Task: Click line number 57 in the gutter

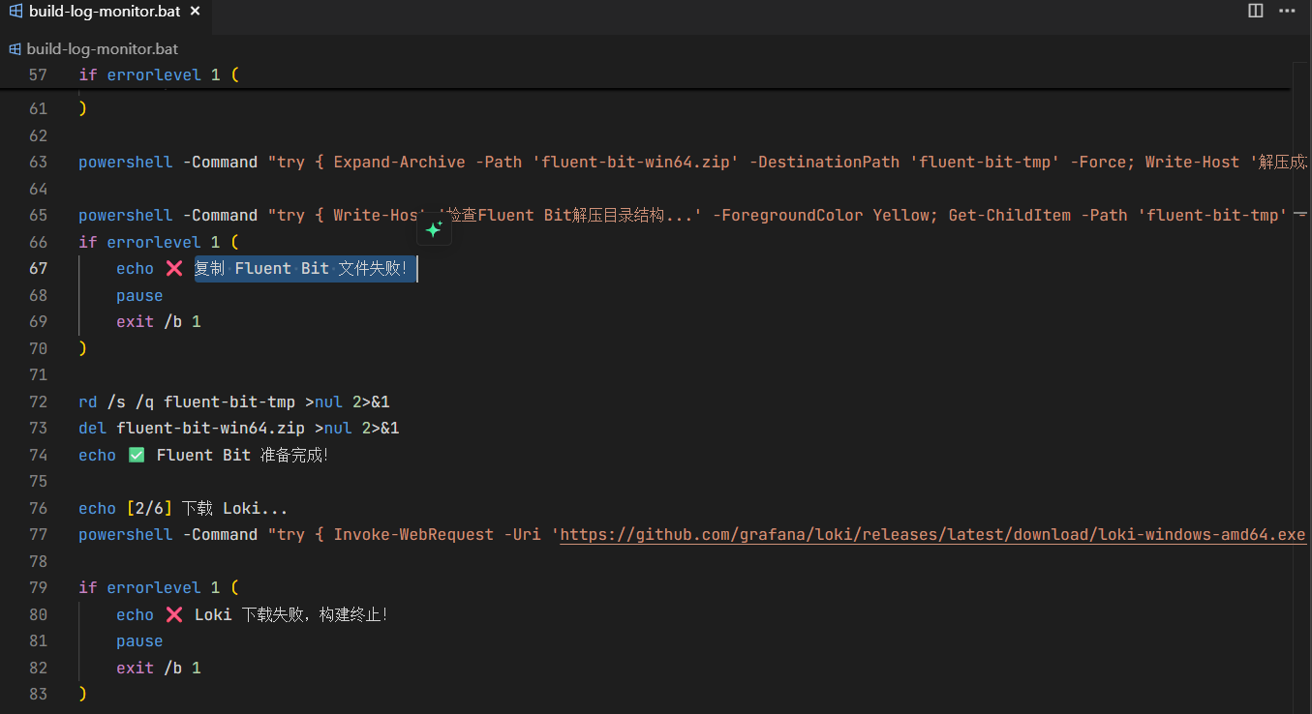Action: click(38, 74)
